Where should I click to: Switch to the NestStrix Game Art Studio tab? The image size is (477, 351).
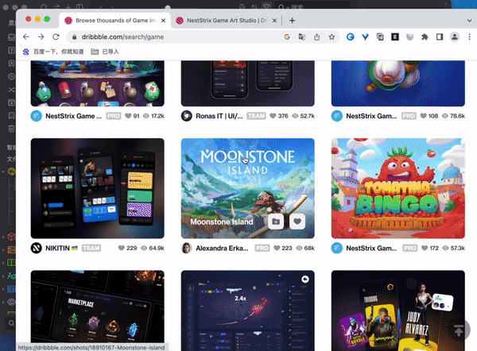tap(225, 21)
